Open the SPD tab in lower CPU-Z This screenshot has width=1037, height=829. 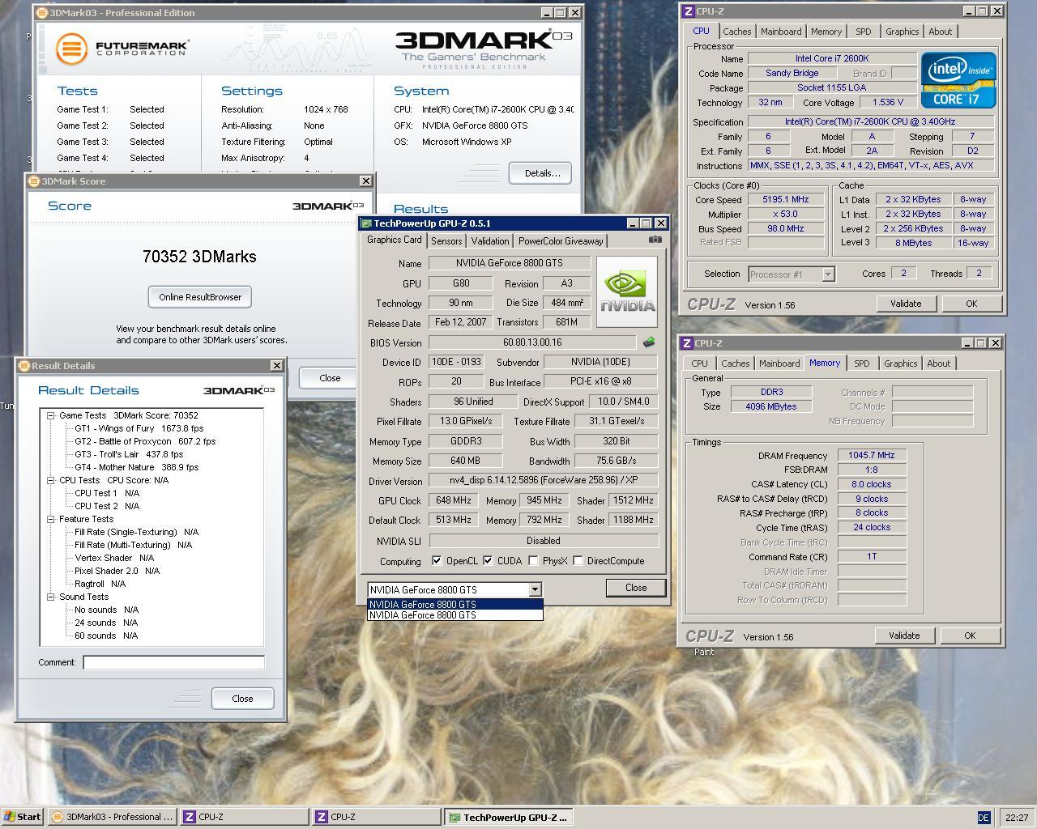pyautogui.click(x=862, y=363)
